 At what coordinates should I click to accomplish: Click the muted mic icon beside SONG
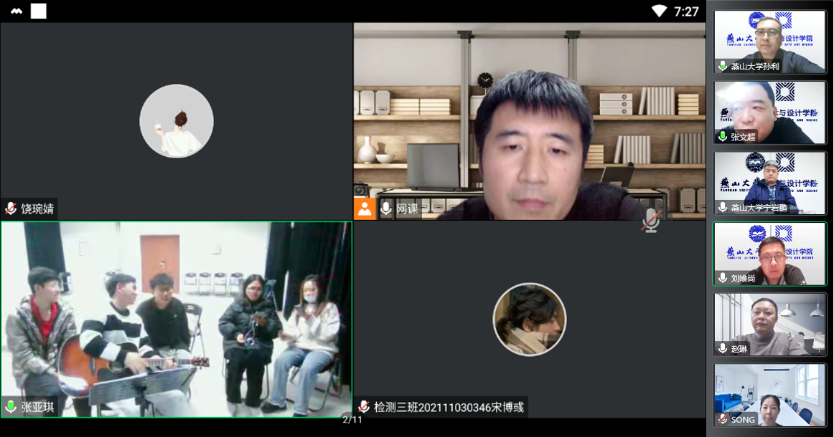coord(723,419)
